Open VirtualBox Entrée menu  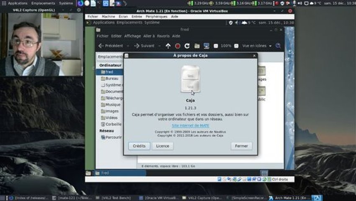click(137, 17)
